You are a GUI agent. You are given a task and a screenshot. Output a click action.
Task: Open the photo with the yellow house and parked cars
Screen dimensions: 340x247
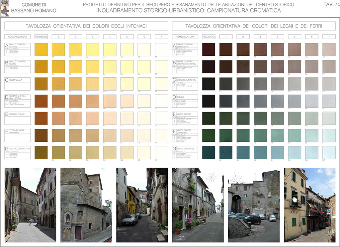142,205
